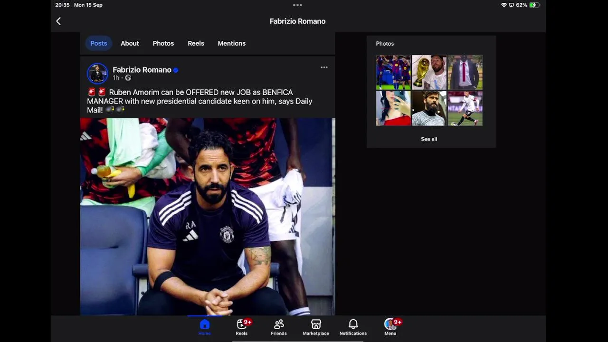This screenshot has width=608, height=342.
Task: Tap the public globe privacy icon
Action: pos(128,78)
